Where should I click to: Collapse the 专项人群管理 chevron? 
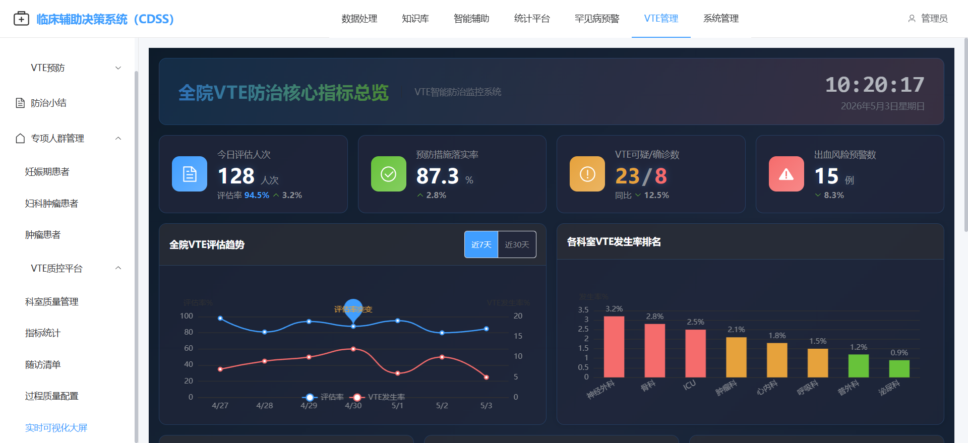(x=118, y=138)
